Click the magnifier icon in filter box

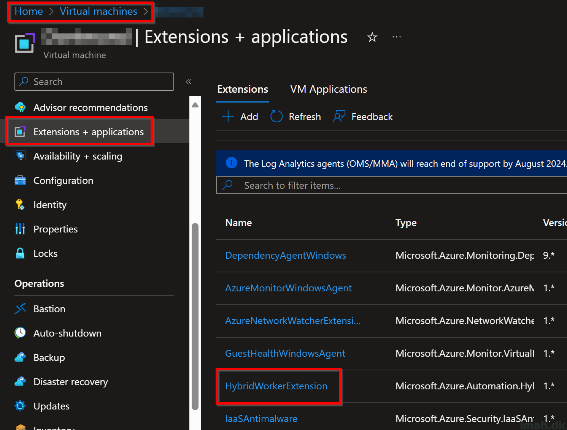point(227,185)
